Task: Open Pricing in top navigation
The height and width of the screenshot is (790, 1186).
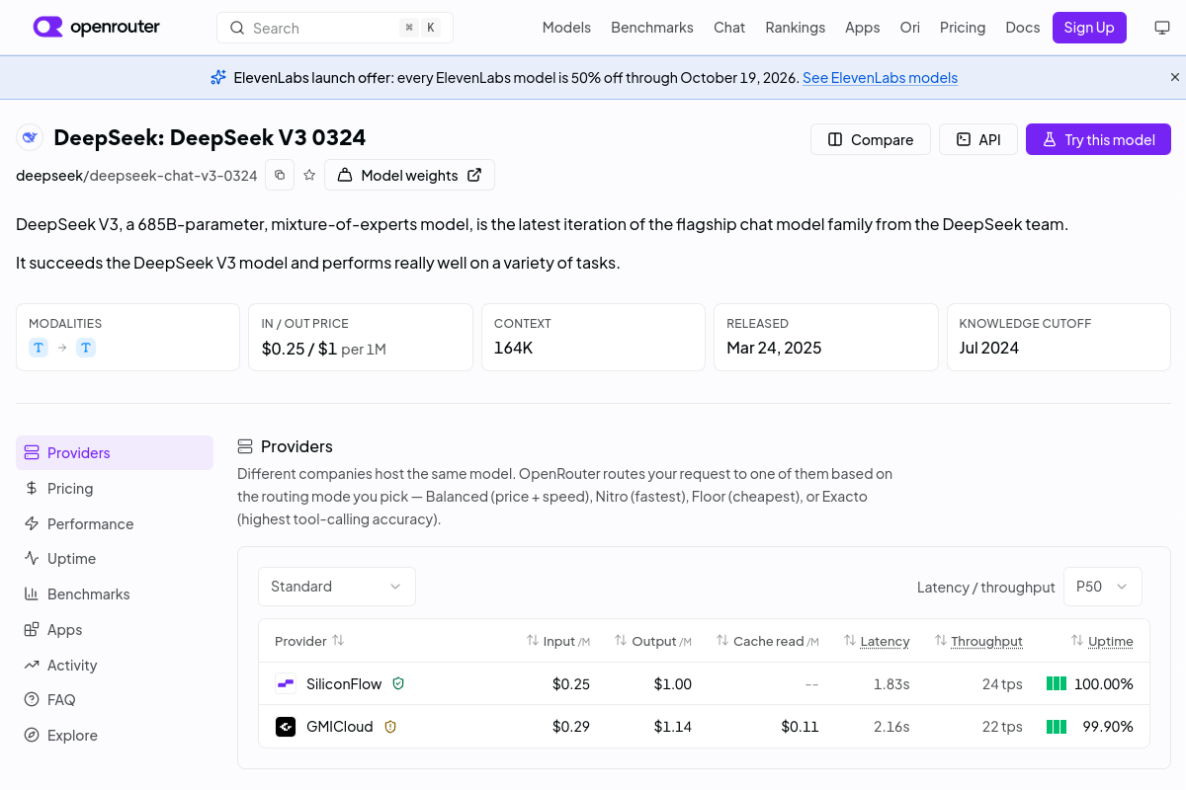Action: coord(963,28)
